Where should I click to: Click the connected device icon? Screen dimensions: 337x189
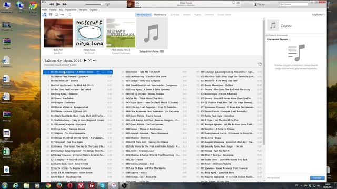[70, 15]
